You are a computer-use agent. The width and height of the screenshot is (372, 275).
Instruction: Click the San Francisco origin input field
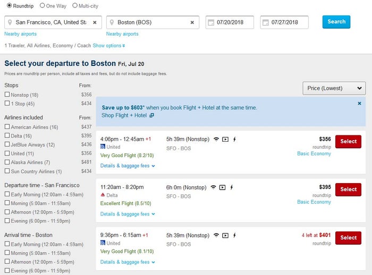[x=53, y=22]
